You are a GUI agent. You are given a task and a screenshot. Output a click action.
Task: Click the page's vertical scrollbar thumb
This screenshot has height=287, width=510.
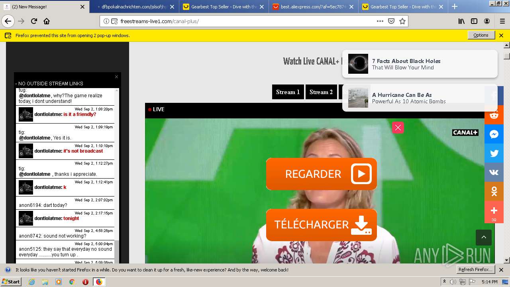(x=507, y=56)
